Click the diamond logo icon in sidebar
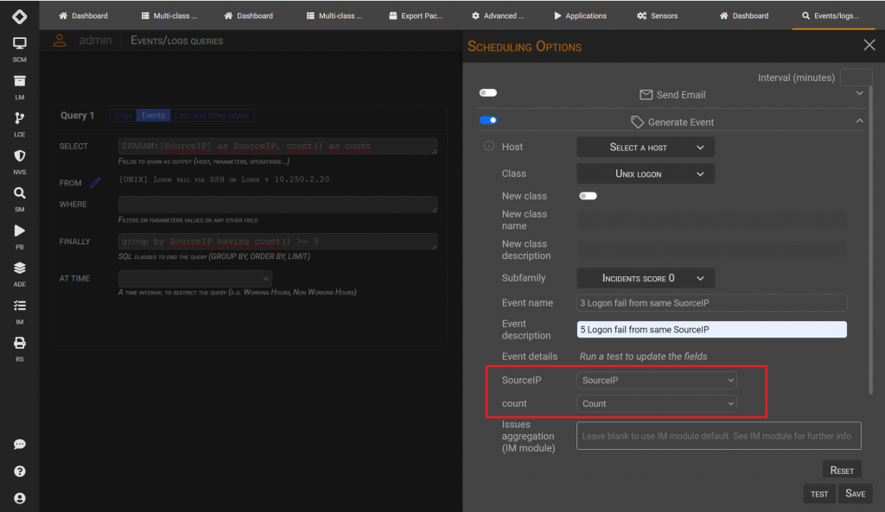The height and width of the screenshot is (512, 885). pos(19,16)
